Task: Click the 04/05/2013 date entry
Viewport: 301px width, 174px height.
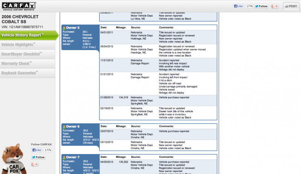Action: click(107, 162)
